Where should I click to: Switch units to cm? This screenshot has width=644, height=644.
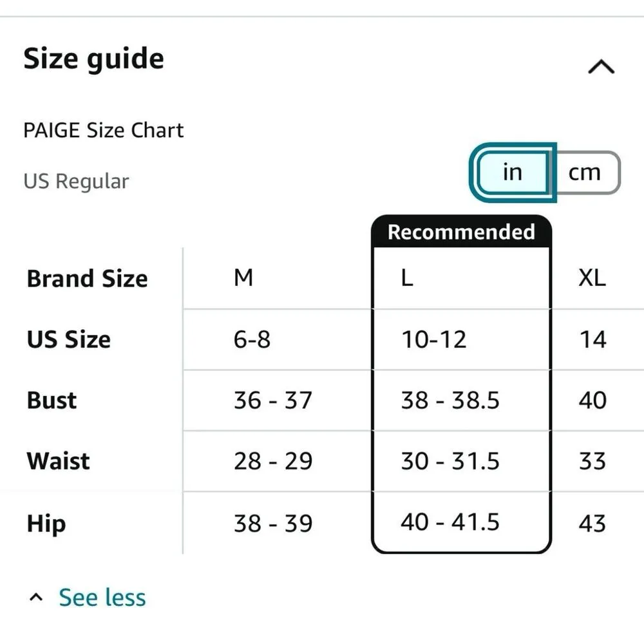tap(584, 172)
